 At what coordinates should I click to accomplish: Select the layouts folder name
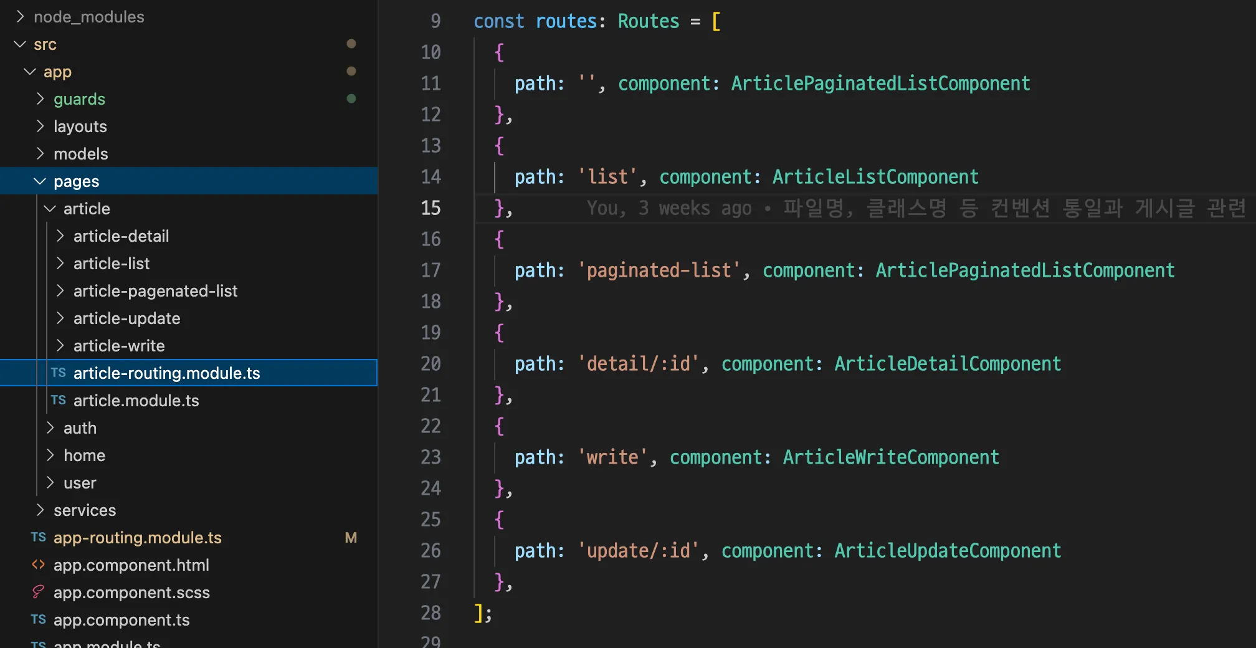click(80, 126)
